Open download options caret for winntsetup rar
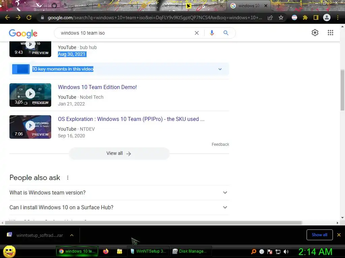The width and height of the screenshot is (345, 258). point(72,235)
